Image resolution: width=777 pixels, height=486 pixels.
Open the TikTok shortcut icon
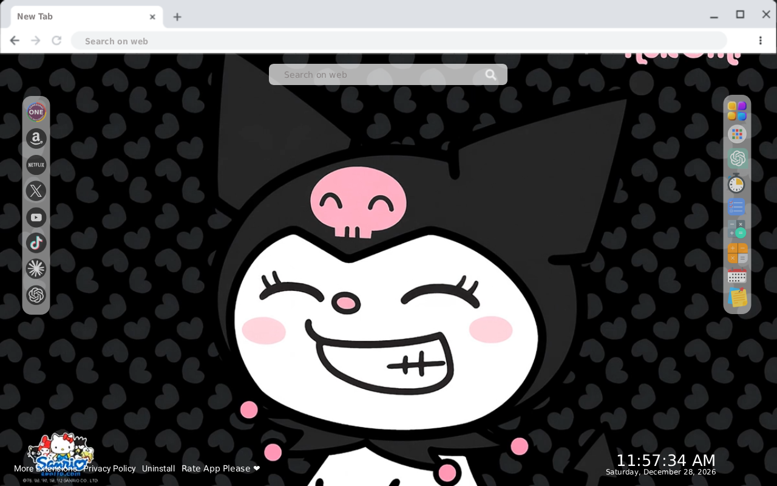[x=36, y=243]
